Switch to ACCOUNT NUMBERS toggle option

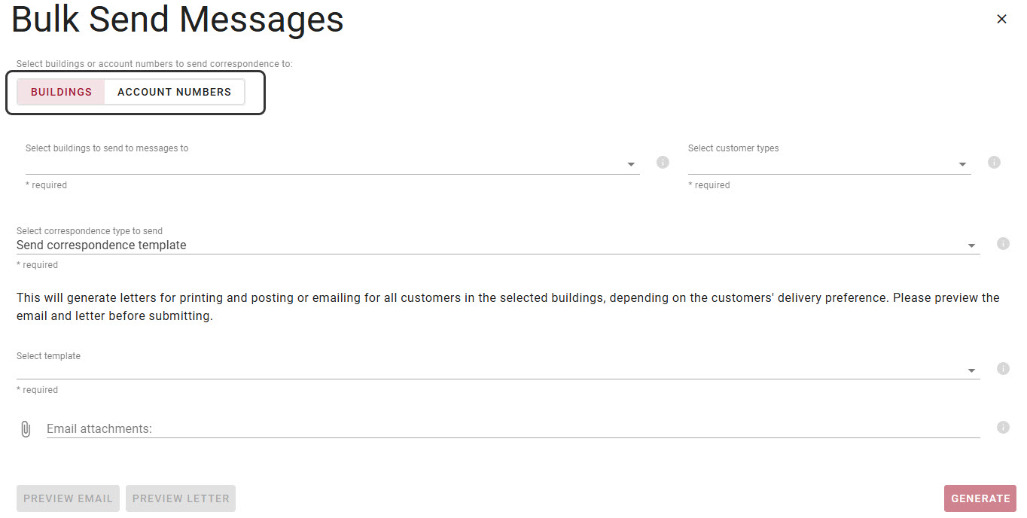tap(174, 92)
